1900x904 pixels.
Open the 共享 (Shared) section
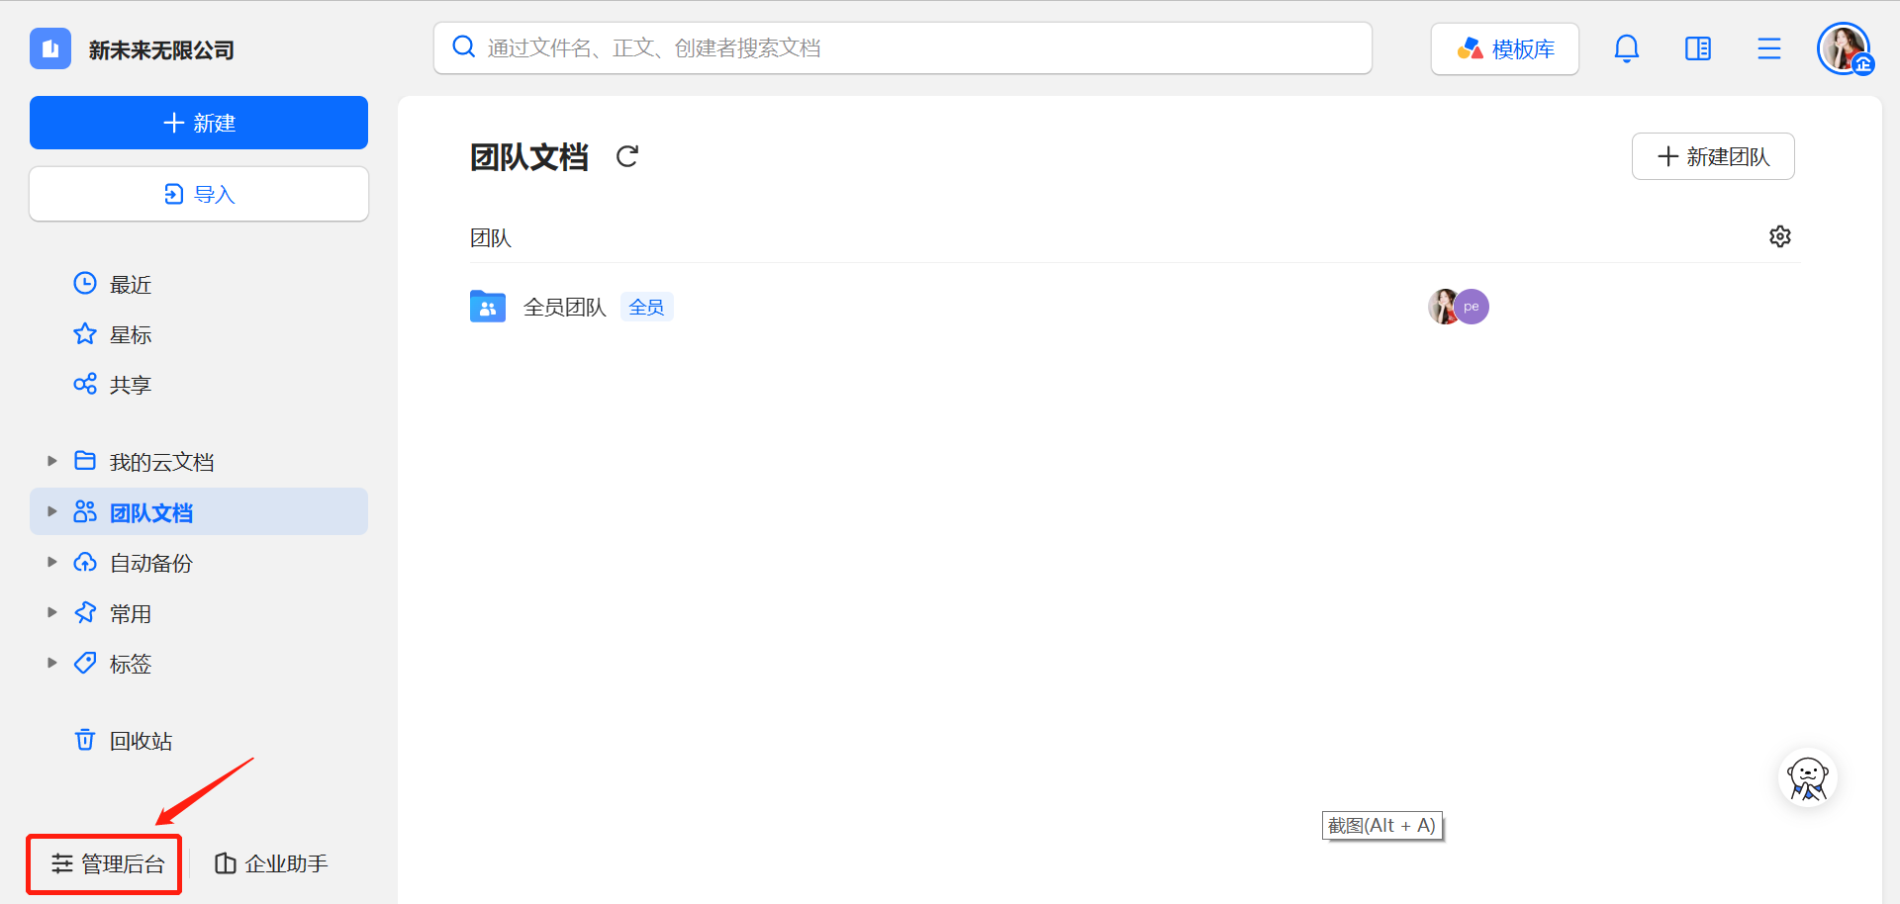coord(130,384)
